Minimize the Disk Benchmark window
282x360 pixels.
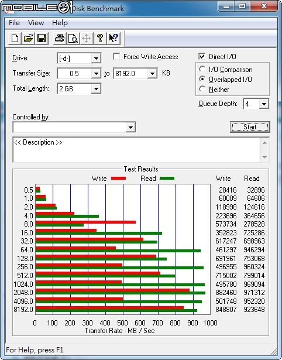(x=226, y=6)
